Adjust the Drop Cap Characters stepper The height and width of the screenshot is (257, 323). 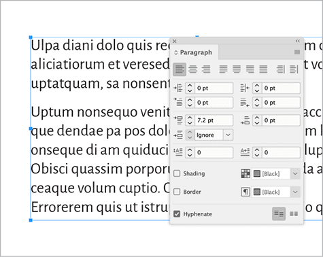tap(257, 152)
